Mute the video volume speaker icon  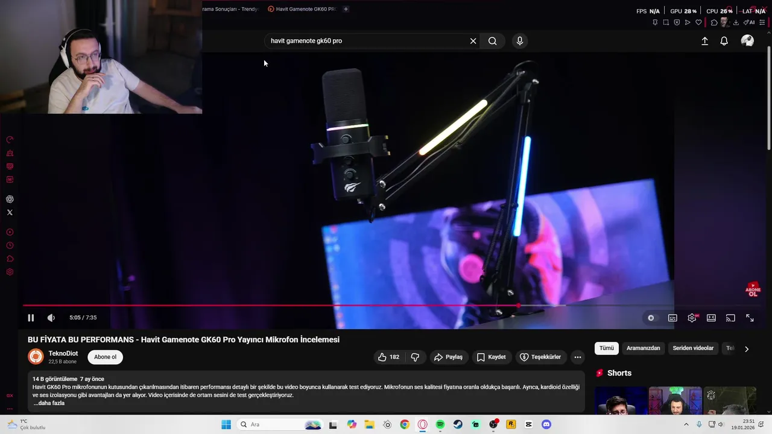coord(51,318)
